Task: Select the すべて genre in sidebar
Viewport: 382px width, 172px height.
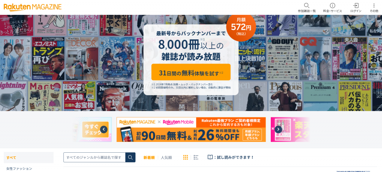Action: pyautogui.click(x=28, y=158)
